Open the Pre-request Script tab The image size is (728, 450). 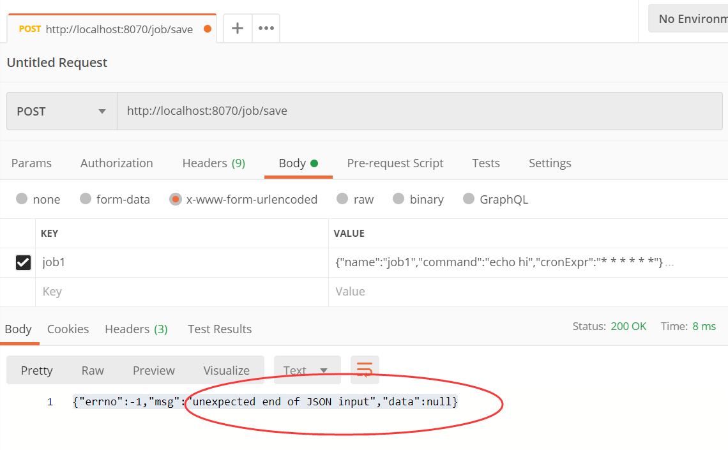tap(395, 163)
